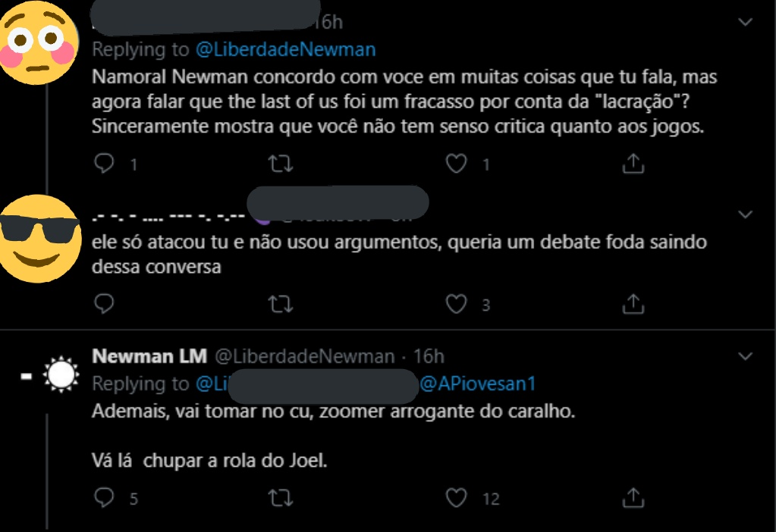Reply to Newman LM's tweet
This screenshot has height=532, width=776.
click(x=104, y=498)
